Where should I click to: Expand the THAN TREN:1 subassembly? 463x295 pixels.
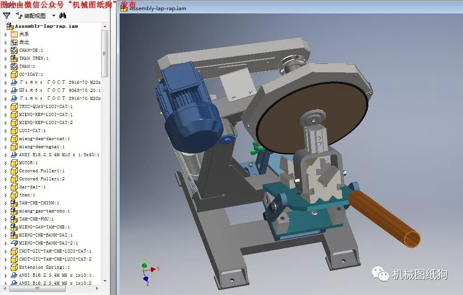(6, 58)
